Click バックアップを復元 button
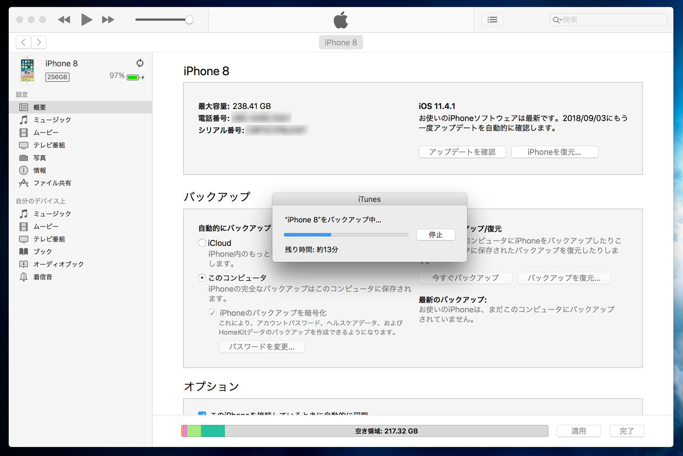Viewport: 683px width, 456px height. coord(564,278)
